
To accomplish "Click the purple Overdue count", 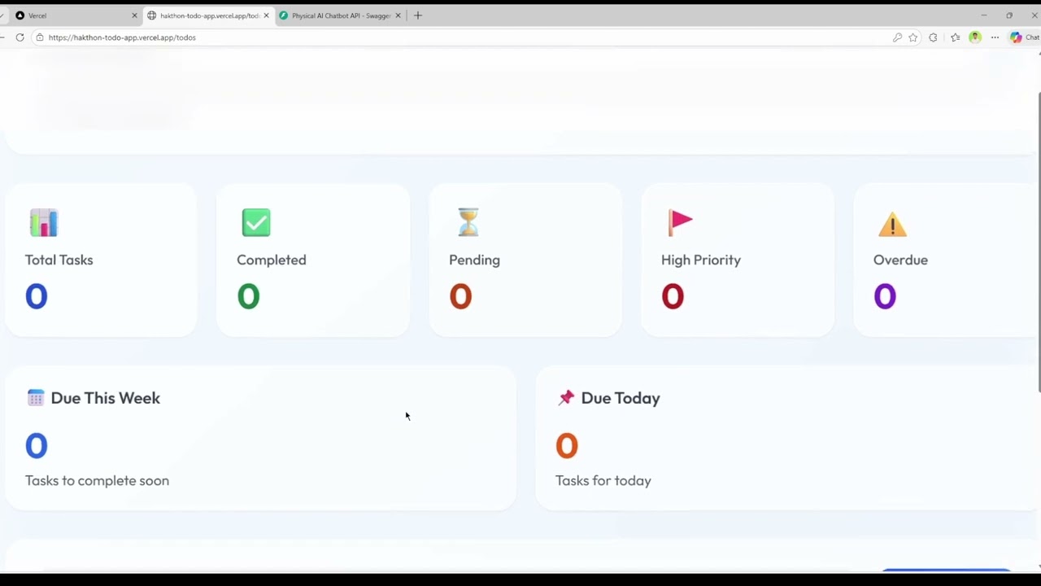I will (885, 295).
